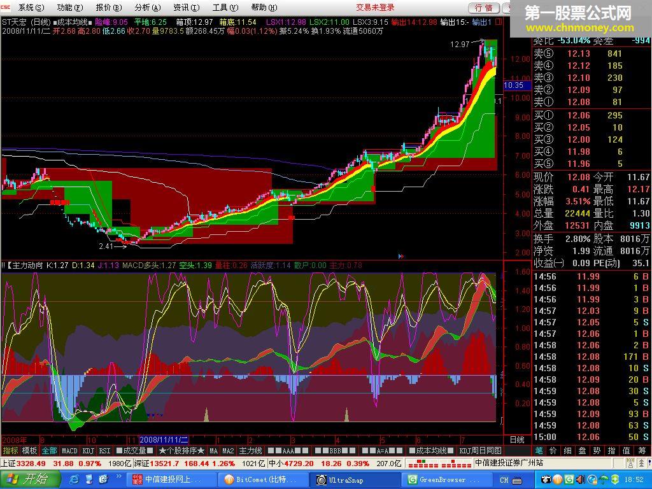Click the signal tower icon in the status bar
Screen dimensions: 652x489
630,463
